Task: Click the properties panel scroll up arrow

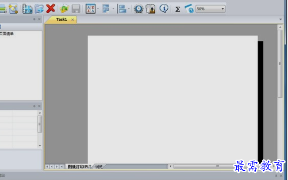Action: click(x=40, y=113)
